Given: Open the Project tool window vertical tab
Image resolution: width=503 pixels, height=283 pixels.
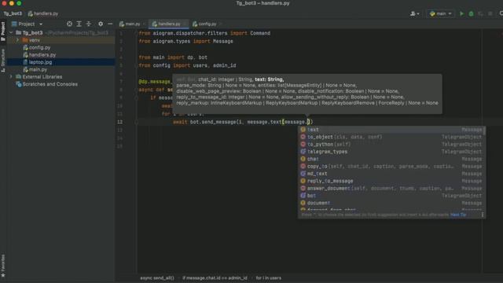Looking at the screenshot, I should click(3, 31).
